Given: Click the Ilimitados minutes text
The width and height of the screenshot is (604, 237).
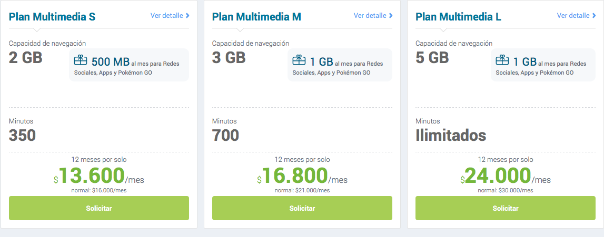Looking at the screenshot, I should click(x=451, y=136).
